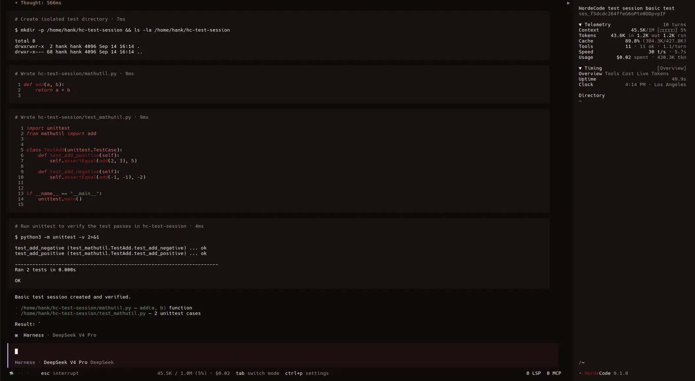The image size is (695, 381).
Task: Click the [Overview] mode indicator beside Timing
Action: click(672, 68)
